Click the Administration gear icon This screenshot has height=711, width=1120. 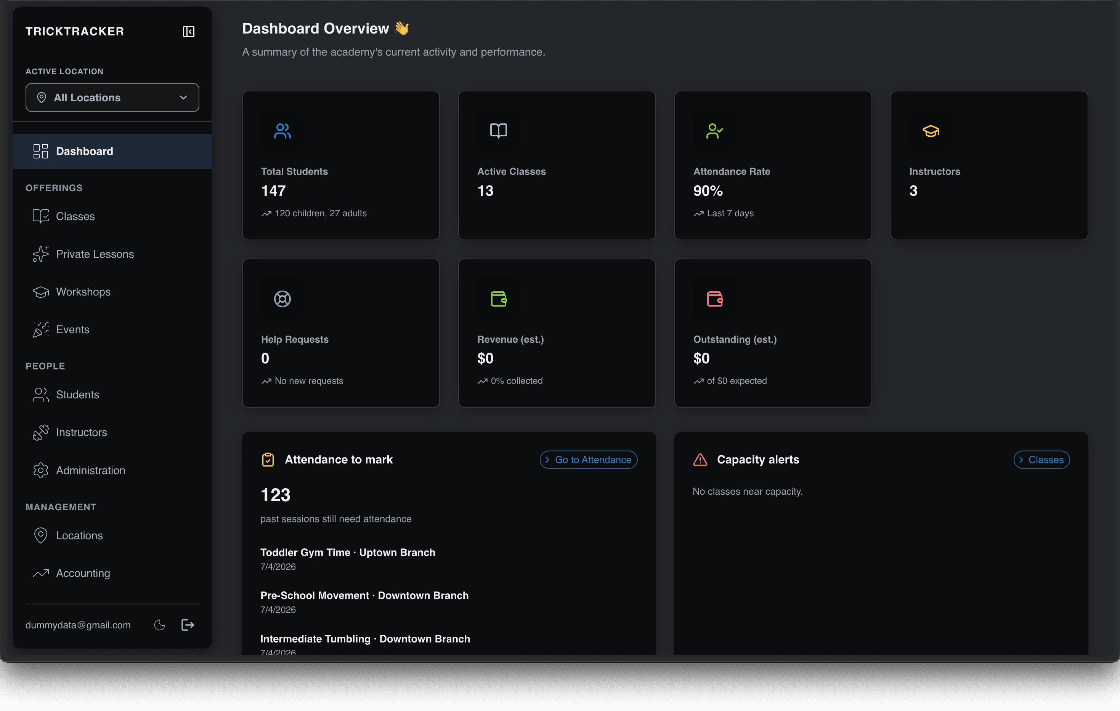coord(40,470)
